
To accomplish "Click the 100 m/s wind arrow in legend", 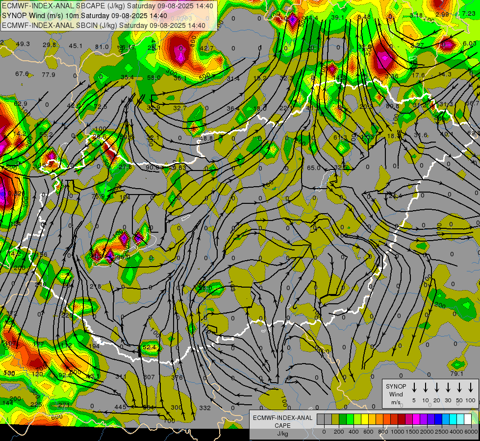I will [x=471, y=387].
